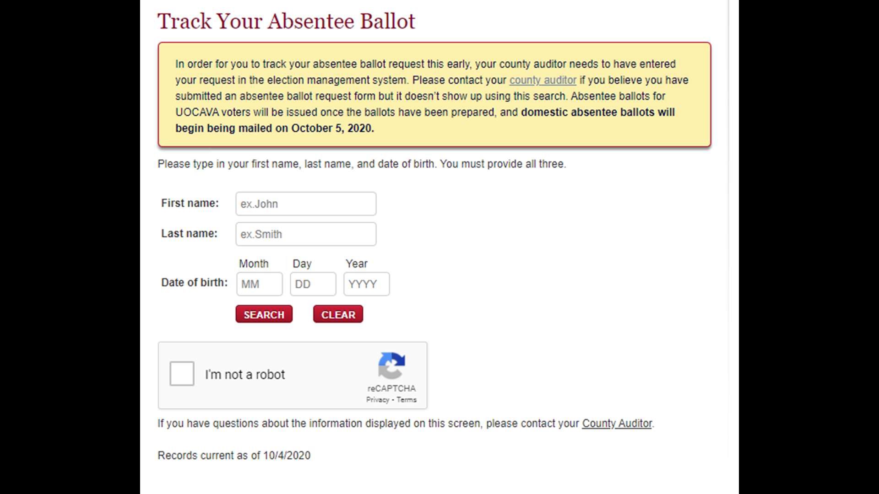Enable the "I'm not a robot" checkbox
Screen dimensions: 879x494
[182, 374]
